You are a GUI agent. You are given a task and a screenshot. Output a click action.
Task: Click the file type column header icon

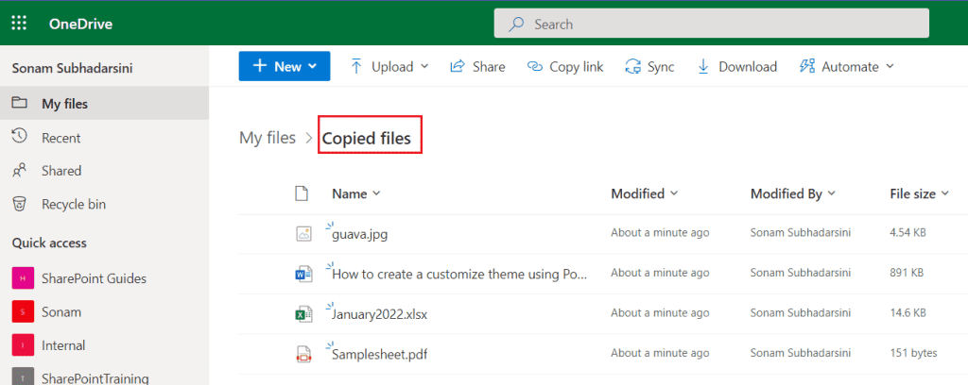coord(302,194)
